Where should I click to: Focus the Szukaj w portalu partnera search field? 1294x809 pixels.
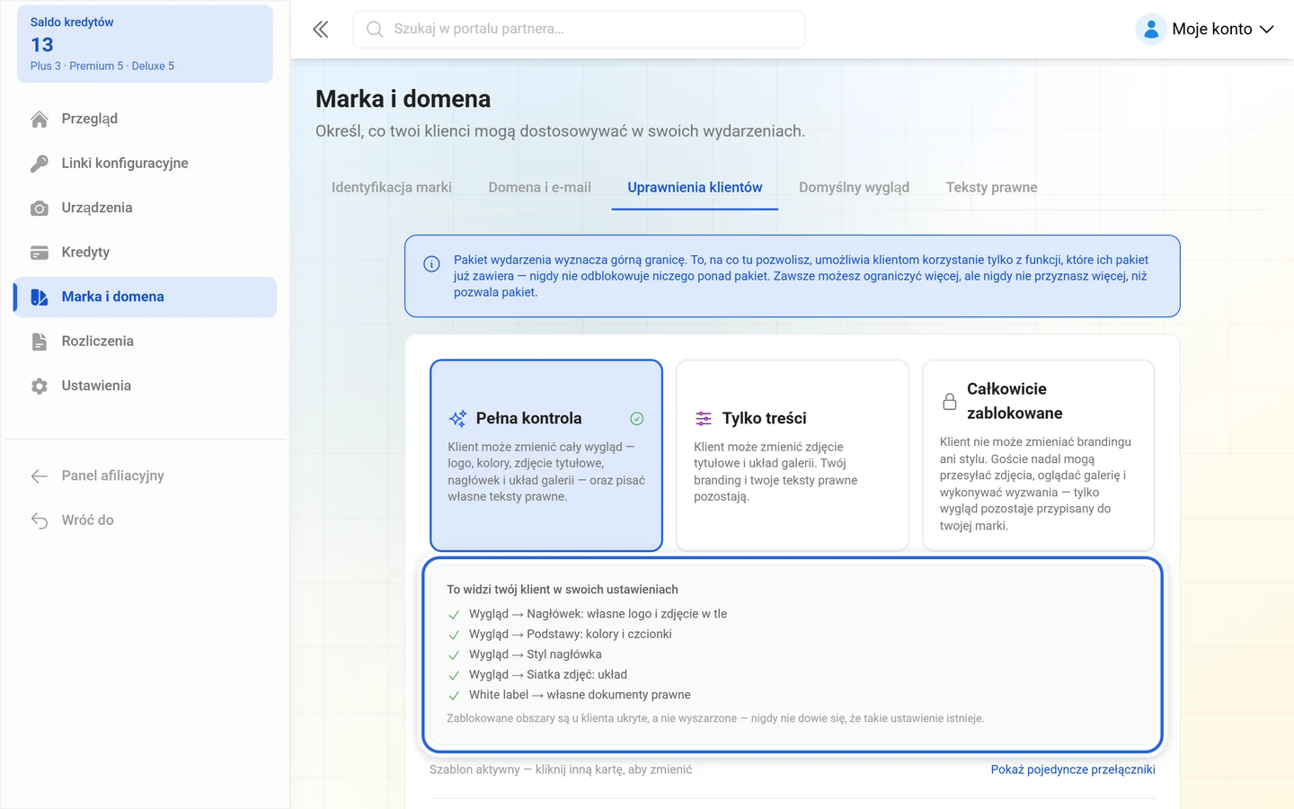click(579, 30)
